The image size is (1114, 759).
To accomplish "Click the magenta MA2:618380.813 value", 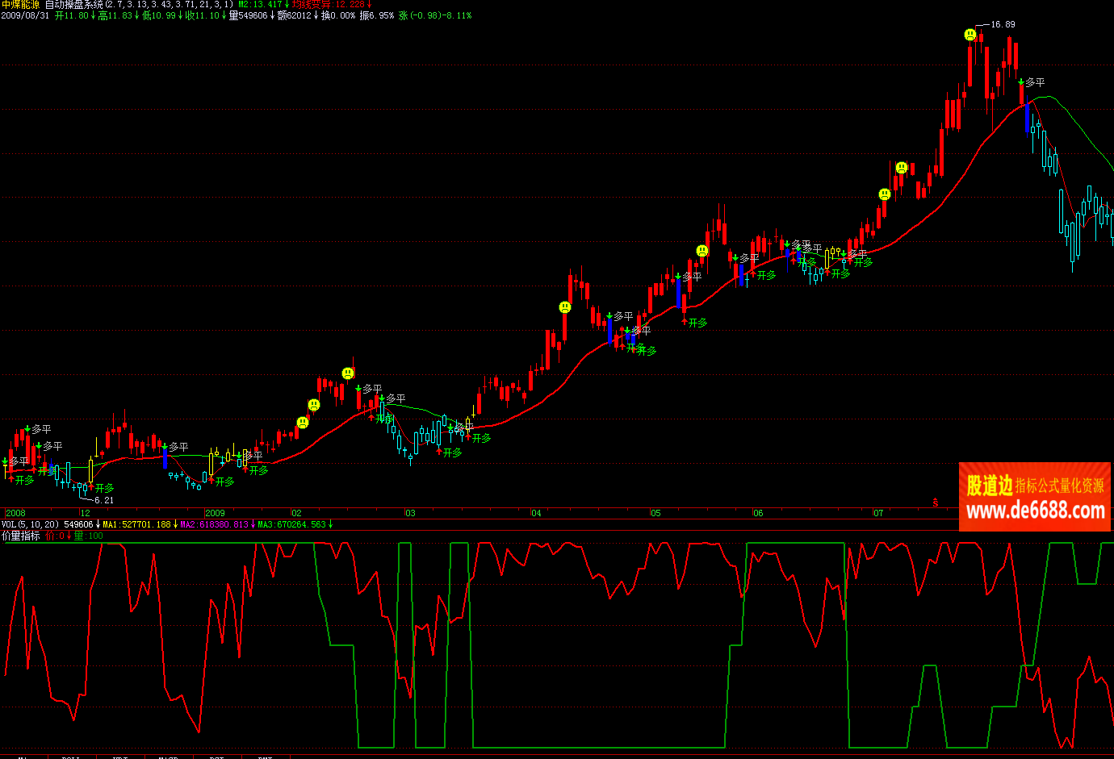I will 215,524.
